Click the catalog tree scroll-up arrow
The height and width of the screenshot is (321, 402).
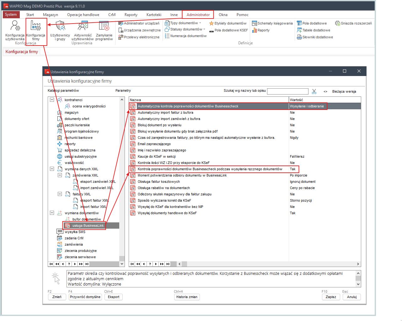[122, 100]
